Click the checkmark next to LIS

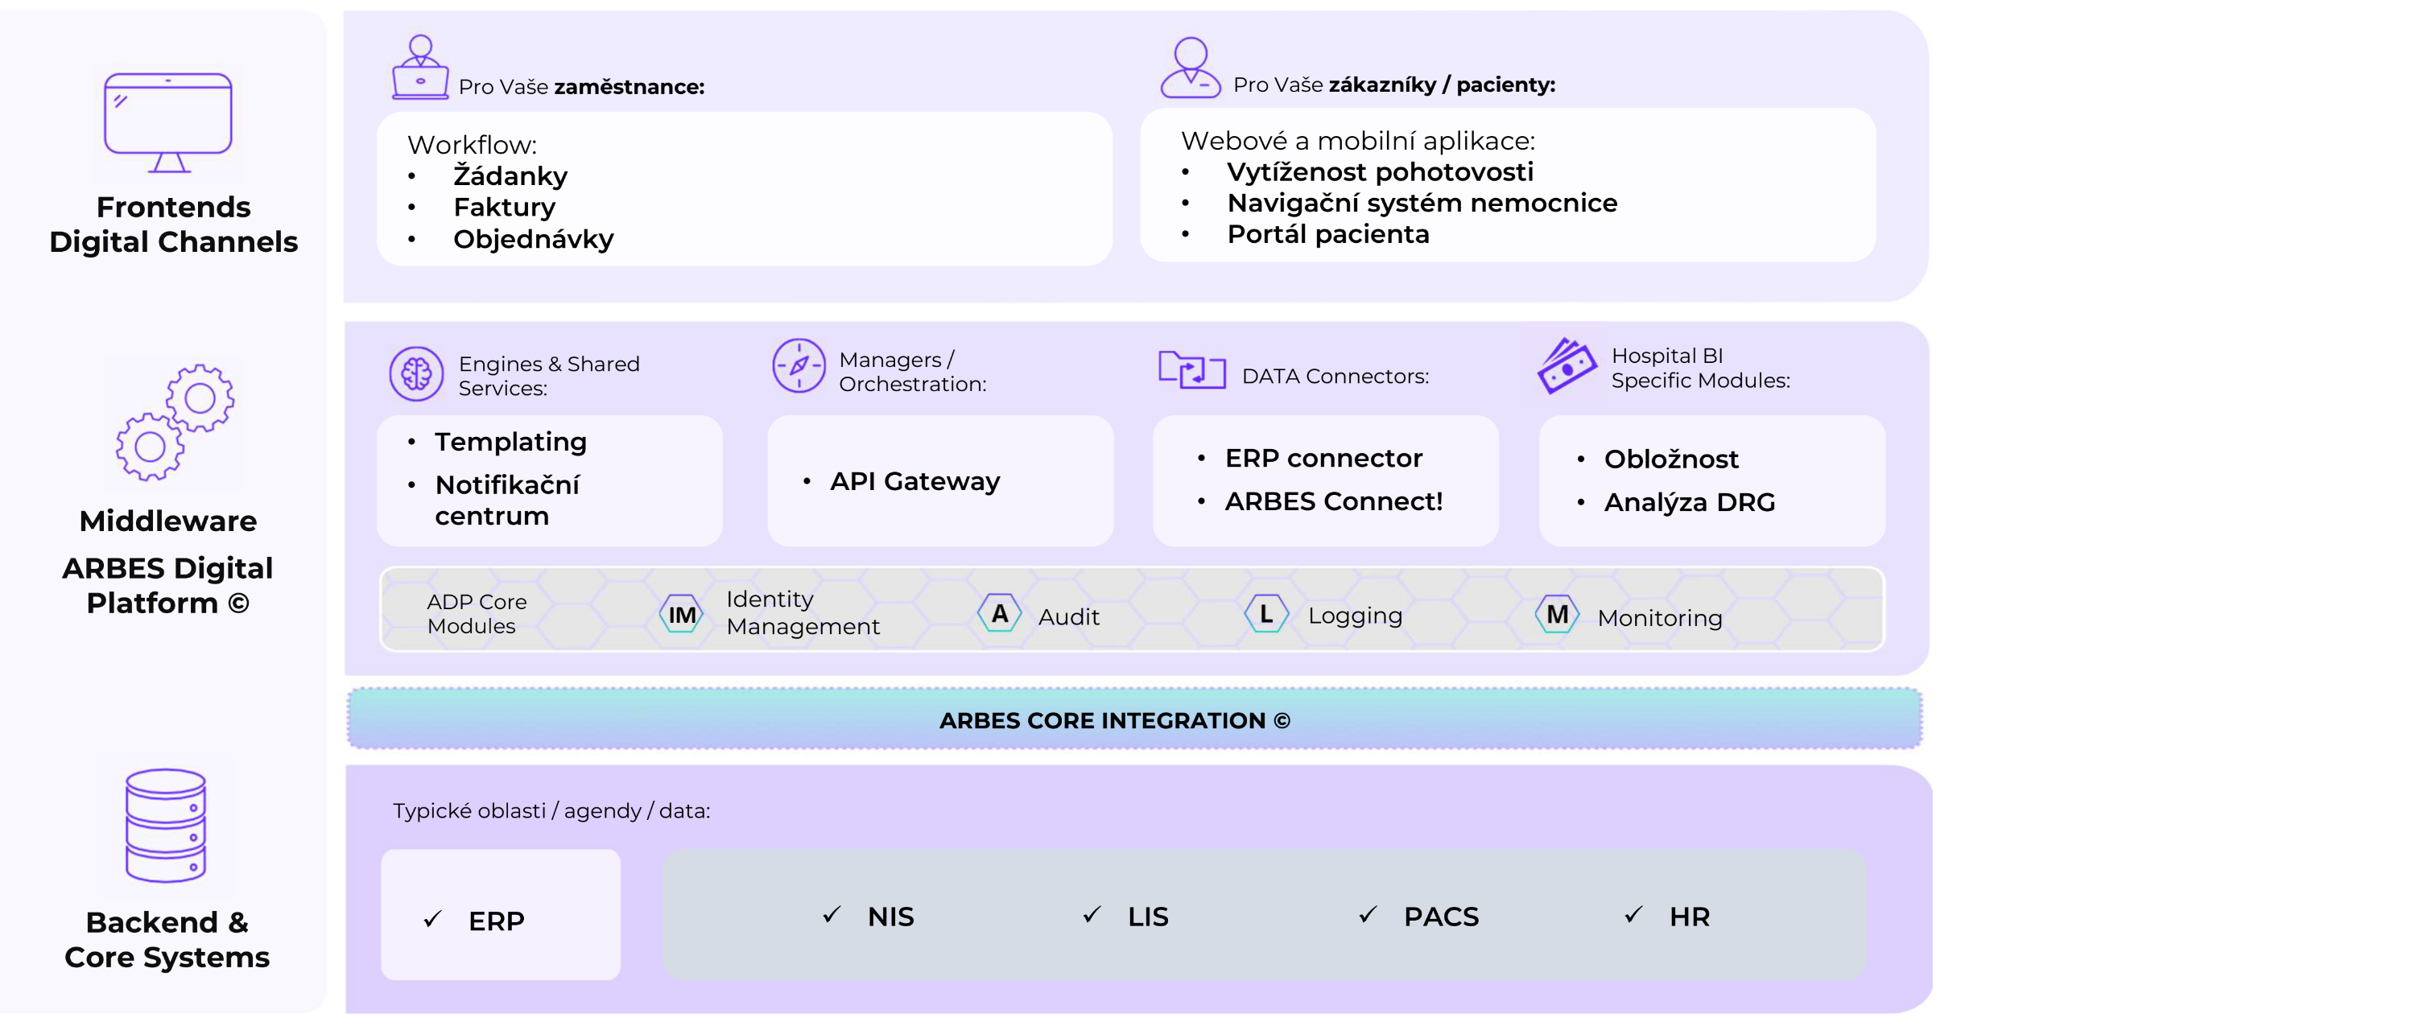[x=1092, y=914]
